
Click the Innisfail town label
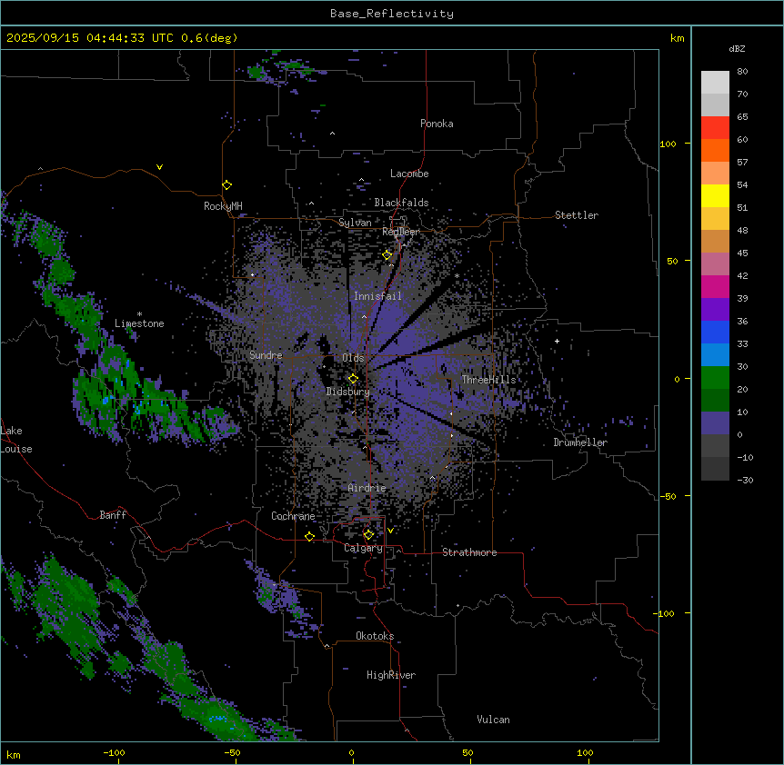377,296
